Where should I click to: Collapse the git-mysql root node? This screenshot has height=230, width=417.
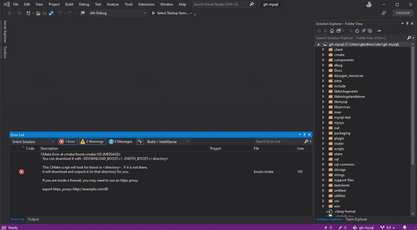[x=318, y=44]
